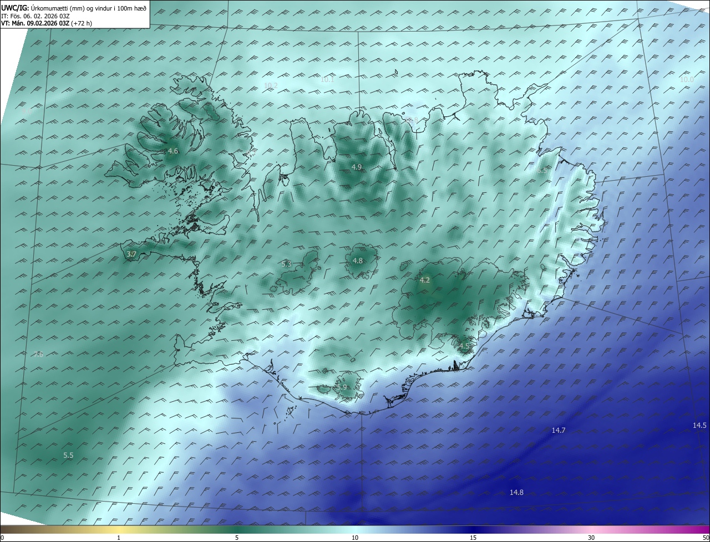Click the 10.0 value on the map

[687, 79]
